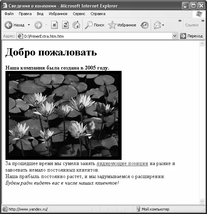Viewport: 207px width, 214px height.
Task: Go to the home page icon
Action: (x=76, y=25)
